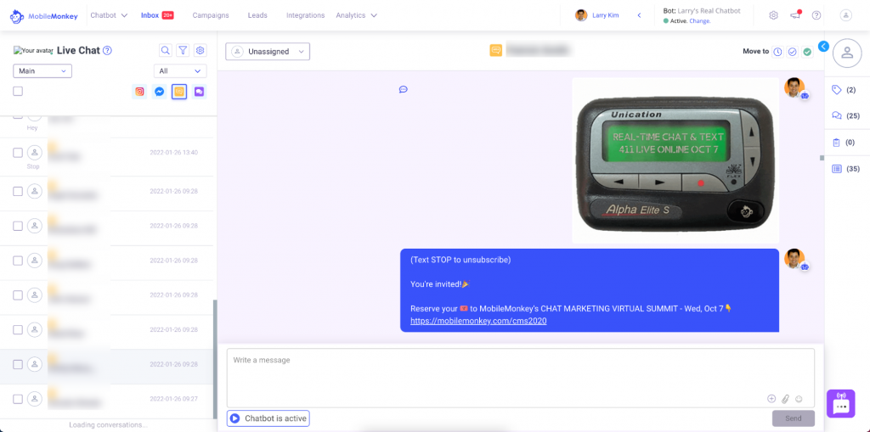Screen dimensions: 870x432
Task: Move conversation to green closed icon
Action: click(x=807, y=52)
